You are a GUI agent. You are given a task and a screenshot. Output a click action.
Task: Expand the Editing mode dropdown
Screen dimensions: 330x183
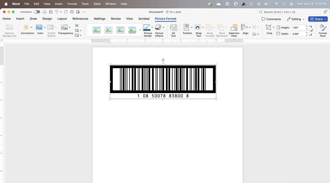[x=296, y=19]
